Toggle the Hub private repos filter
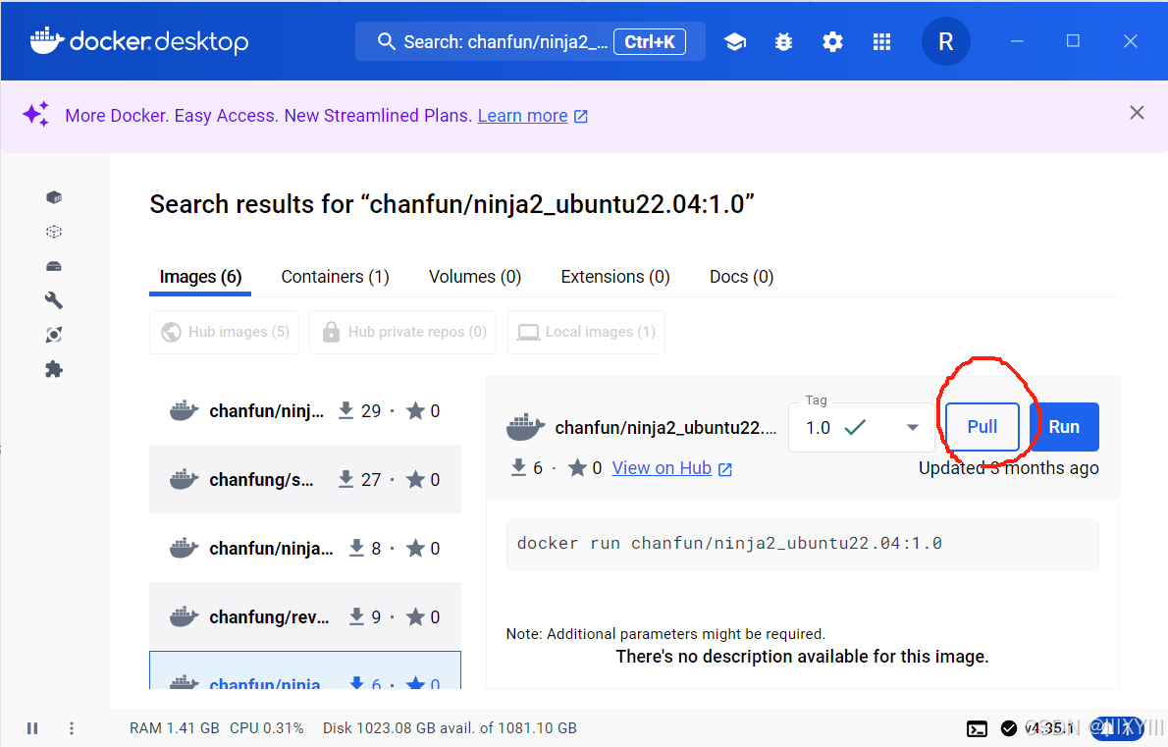1168x747 pixels. [402, 332]
